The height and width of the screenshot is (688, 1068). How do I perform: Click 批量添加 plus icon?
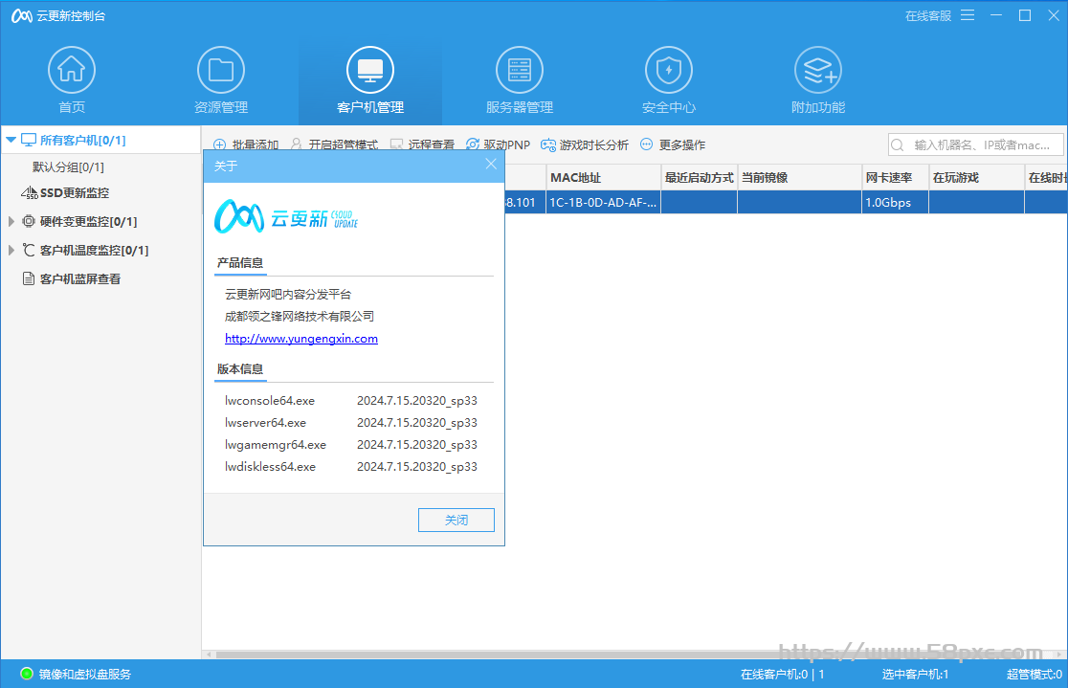tap(219, 144)
